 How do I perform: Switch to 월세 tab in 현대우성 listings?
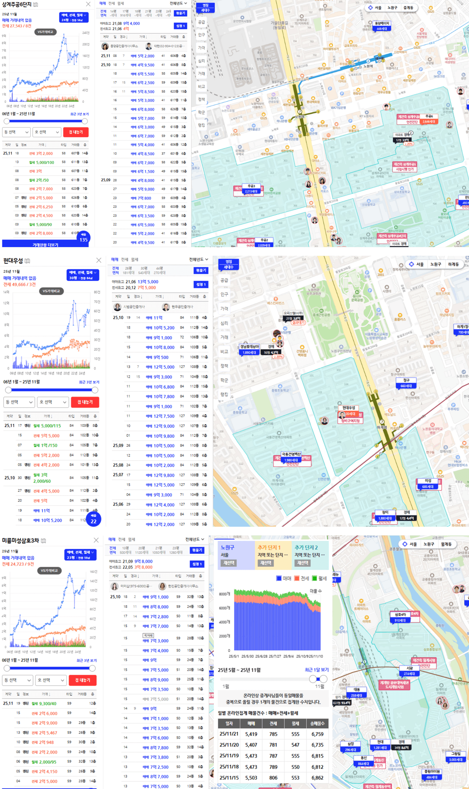(135, 259)
